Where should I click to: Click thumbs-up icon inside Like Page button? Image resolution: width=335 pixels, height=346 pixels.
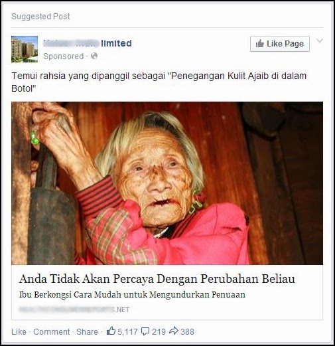point(260,44)
